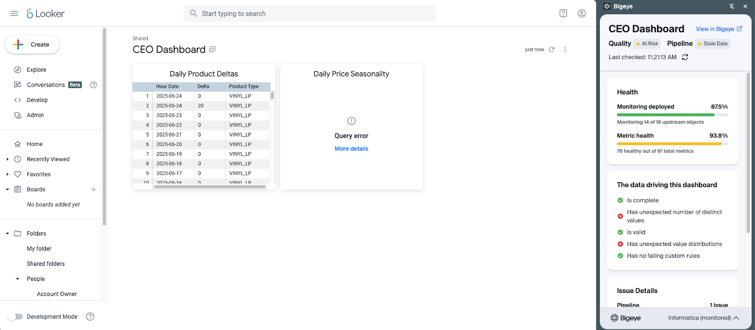Click 'Has unexpected value distributions' check
This screenshot has width=755, height=330.
(x=674, y=244)
